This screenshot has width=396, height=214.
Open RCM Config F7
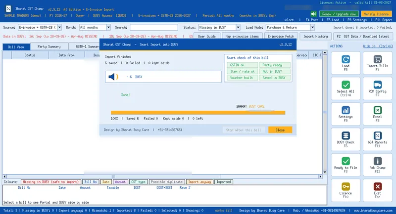(377, 88)
